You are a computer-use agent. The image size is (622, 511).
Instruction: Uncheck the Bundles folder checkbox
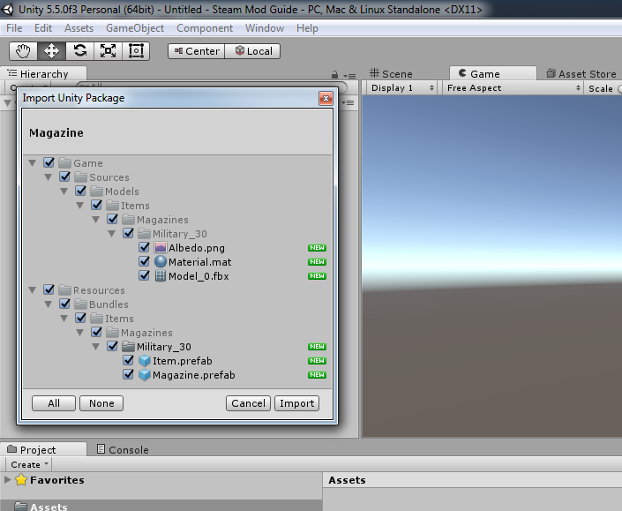(x=64, y=304)
